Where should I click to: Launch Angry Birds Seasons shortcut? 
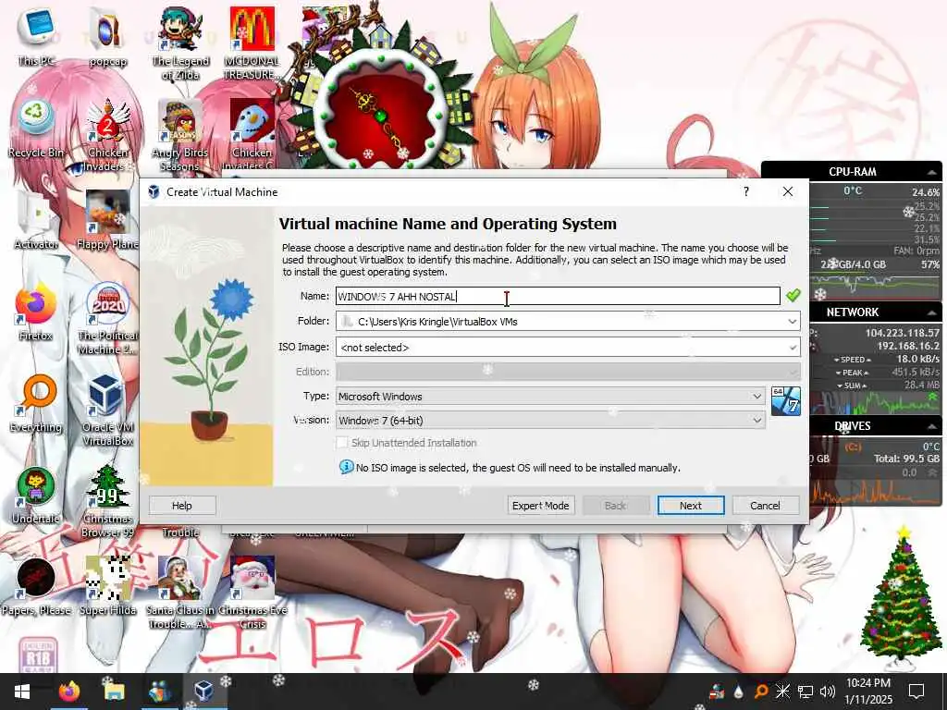coord(180,134)
